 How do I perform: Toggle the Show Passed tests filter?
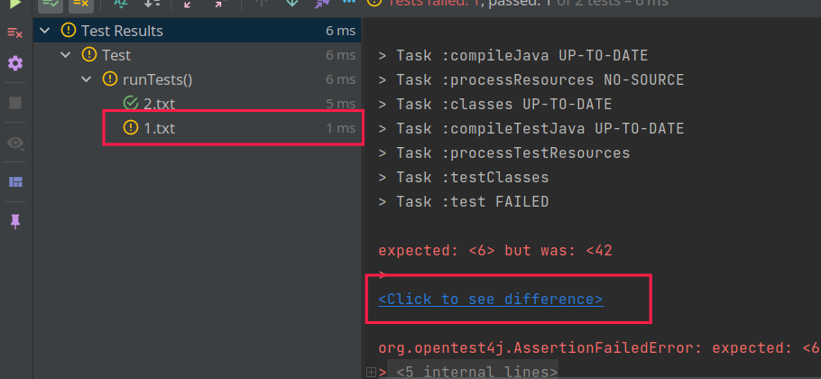coord(51,4)
